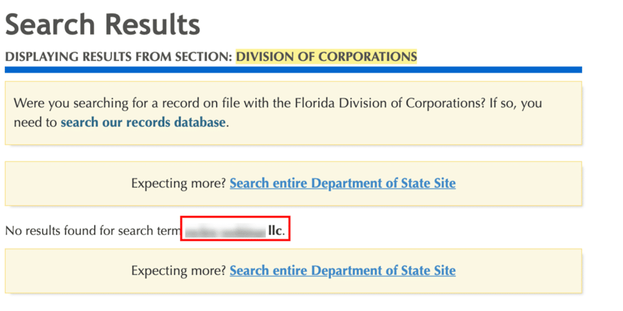Viewport: 623px width, 311px height.
Task: Select highlighted 'DIVISION OF CORPORATIONS' section name
Action: tap(326, 57)
